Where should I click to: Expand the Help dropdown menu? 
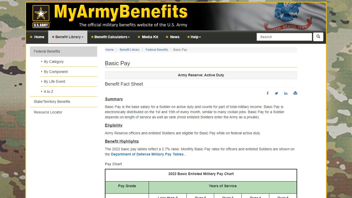pyautogui.click(x=194, y=37)
